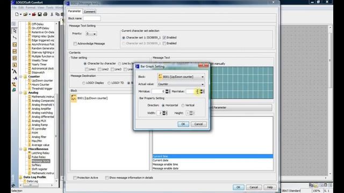Click the red Close file toolbar icon
This screenshot has width=344, height=193.
(34, 14)
